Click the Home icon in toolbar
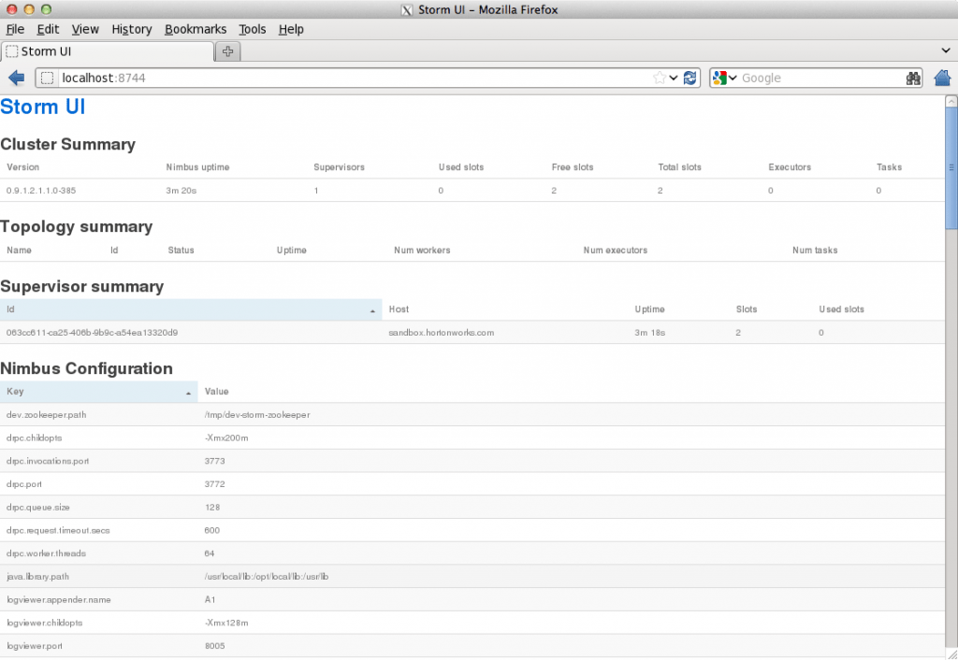 click(x=942, y=79)
